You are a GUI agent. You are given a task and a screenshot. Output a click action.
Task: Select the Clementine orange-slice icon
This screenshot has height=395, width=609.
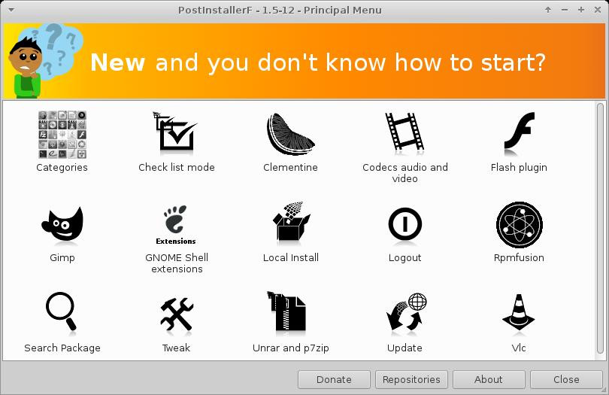290,134
